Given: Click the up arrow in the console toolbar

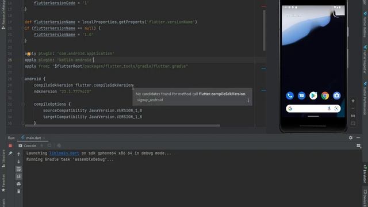Looking at the screenshot, I should pos(19,154).
